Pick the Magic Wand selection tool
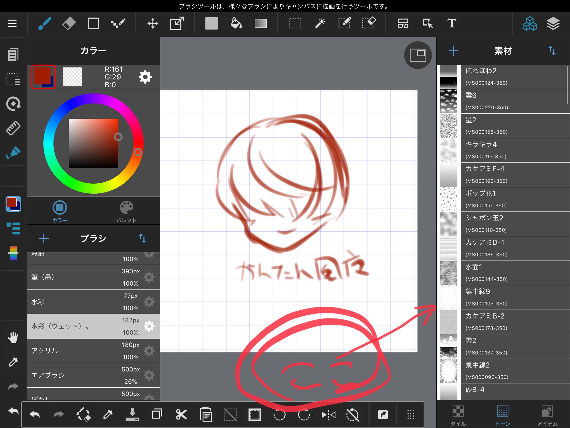Viewport: 570px width, 428px height. pyautogui.click(x=320, y=23)
